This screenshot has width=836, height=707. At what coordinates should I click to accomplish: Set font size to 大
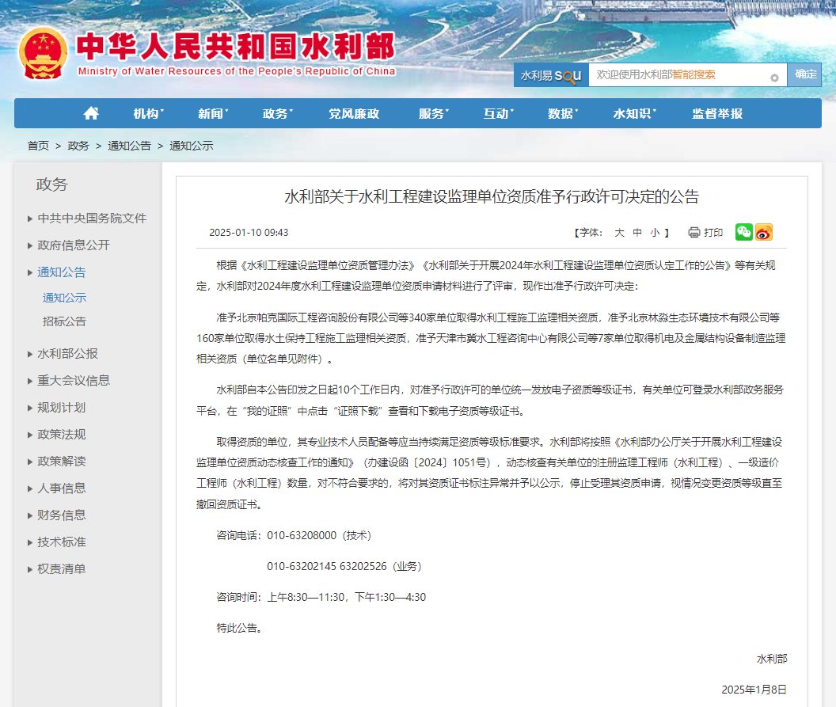pyautogui.click(x=621, y=233)
